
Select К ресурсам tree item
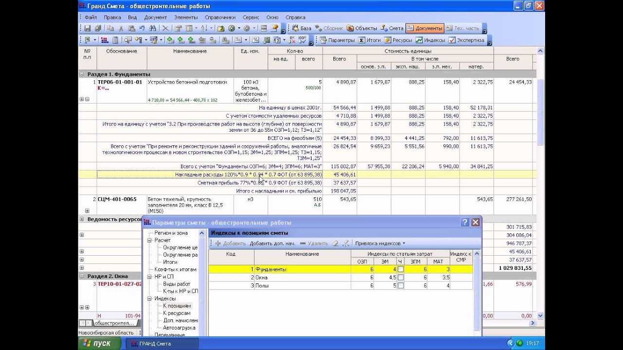[x=177, y=313]
